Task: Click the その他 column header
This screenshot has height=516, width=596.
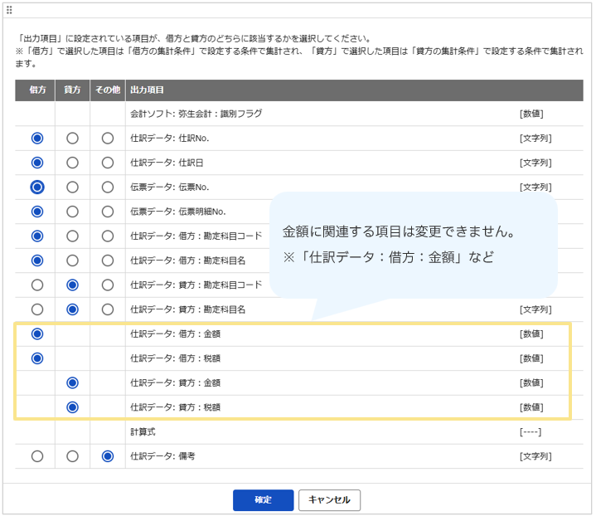Action: pyautogui.click(x=108, y=90)
